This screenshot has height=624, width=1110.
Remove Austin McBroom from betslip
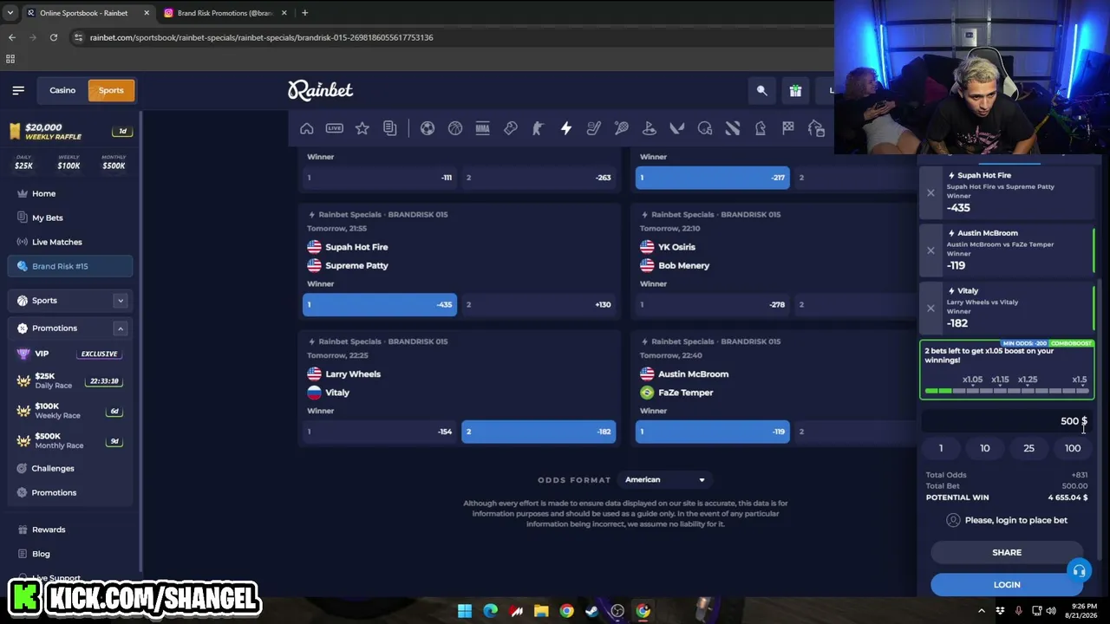click(930, 250)
